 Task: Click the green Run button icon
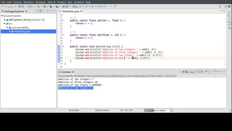(45, 7)
